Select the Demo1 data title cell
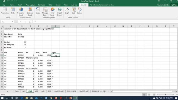This screenshot has width=178, height=100. pyautogui.click(x=22, y=37)
